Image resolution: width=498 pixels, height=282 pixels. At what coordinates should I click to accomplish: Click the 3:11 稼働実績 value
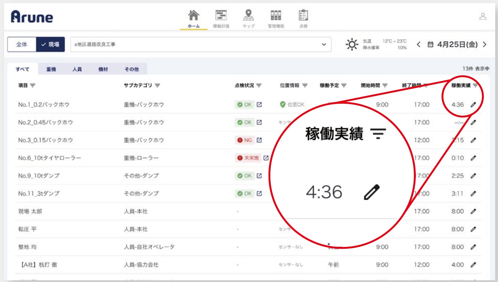[x=458, y=194]
